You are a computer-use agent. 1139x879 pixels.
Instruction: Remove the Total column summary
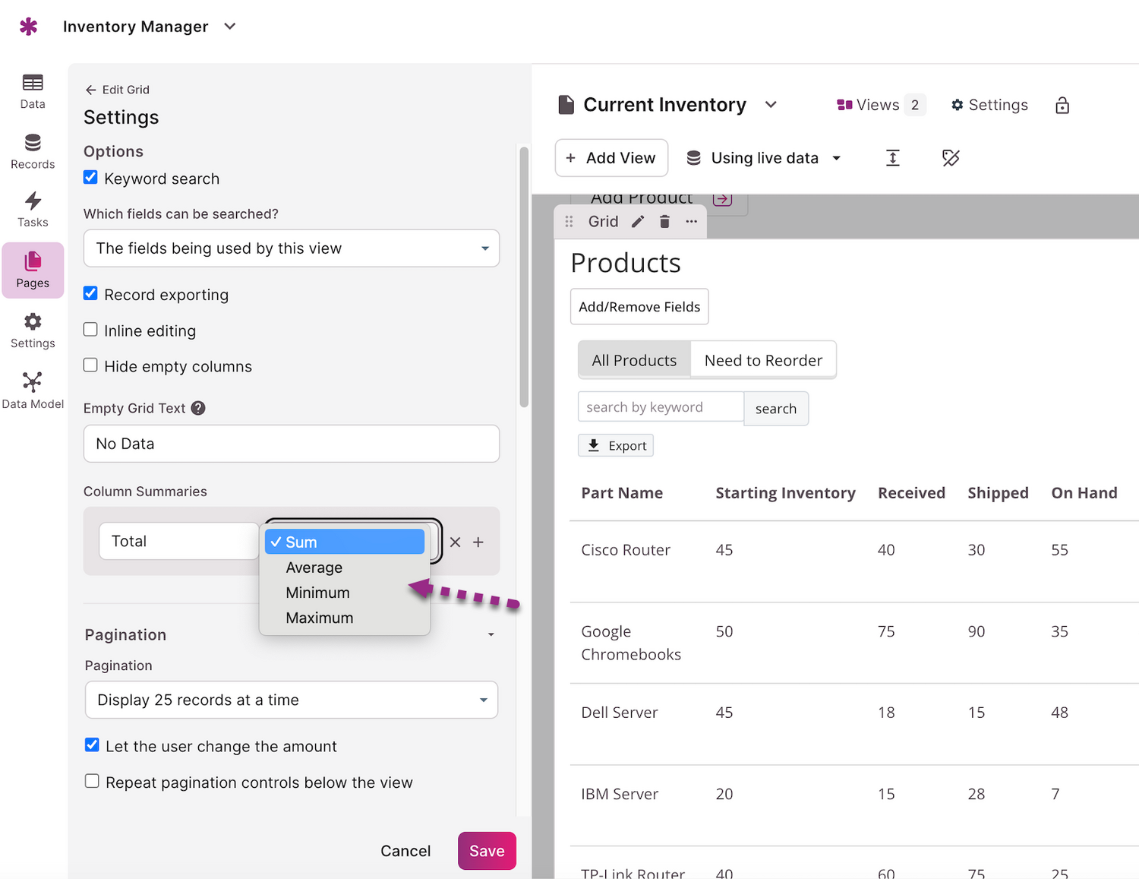[455, 542]
